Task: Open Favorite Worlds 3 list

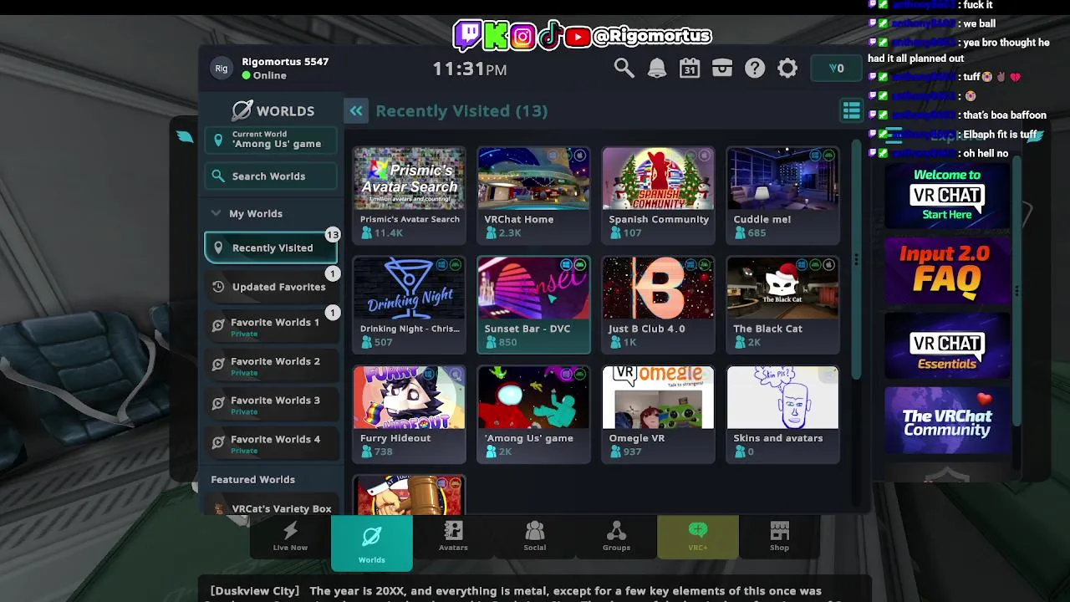Action: 271,405
